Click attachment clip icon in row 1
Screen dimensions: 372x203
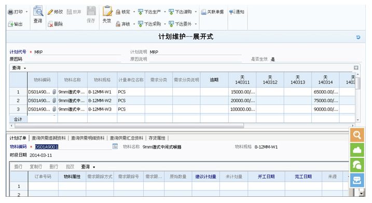coord(54,92)
